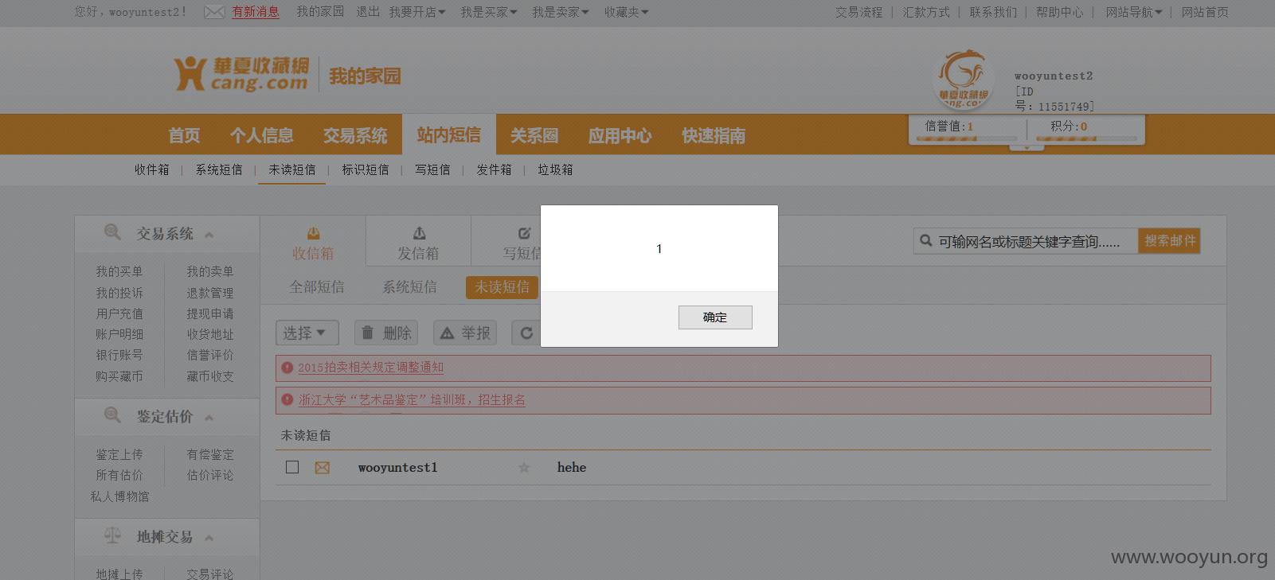Click the magnifier icon beside 交易系统
The image size is (1275, 580).
[x=112, y=232]
